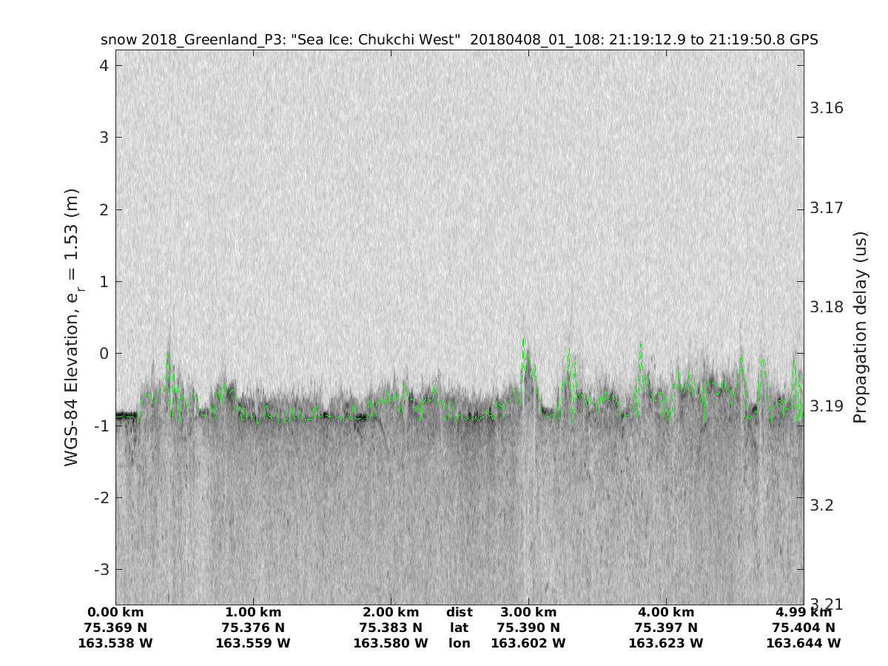Click the "lon" row label below axis

click(x=459, y=643)
